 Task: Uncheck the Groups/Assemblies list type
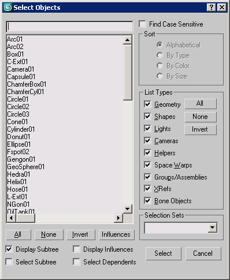pyautogui.click(x=147, y=177)
